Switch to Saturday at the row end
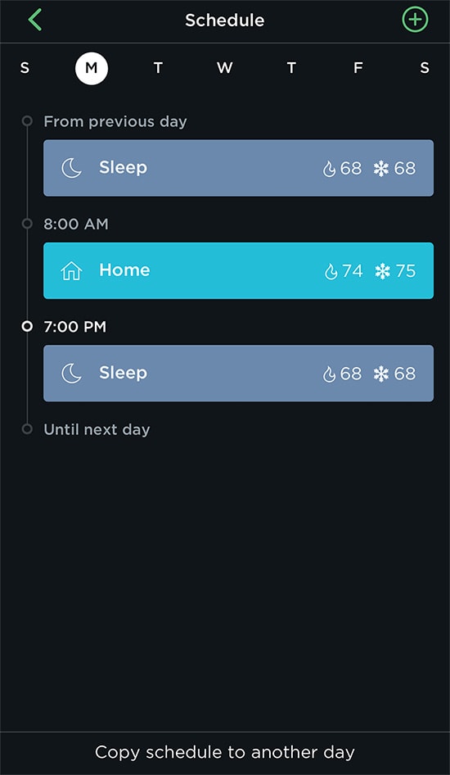 (x=425, y=68)
